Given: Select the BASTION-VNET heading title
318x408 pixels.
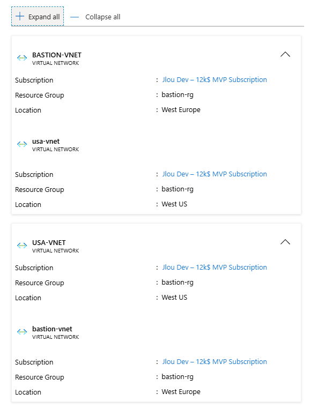Looking at the screenshot, I should [57, 55].
